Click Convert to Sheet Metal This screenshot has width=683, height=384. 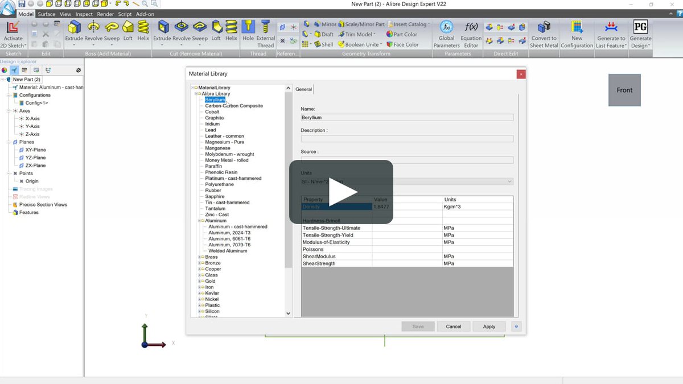coord(544,34)
